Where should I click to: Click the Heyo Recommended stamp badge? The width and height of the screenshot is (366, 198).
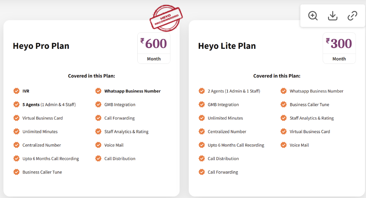(166, 18)
